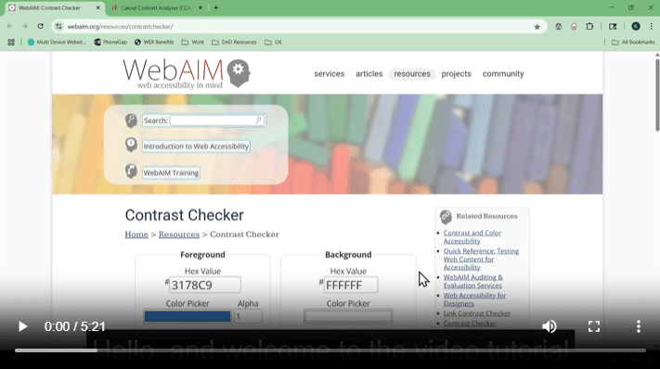Open Chrome three-dot menu
Viewport: 660px width, 369px height.
(x=651, y=27)
